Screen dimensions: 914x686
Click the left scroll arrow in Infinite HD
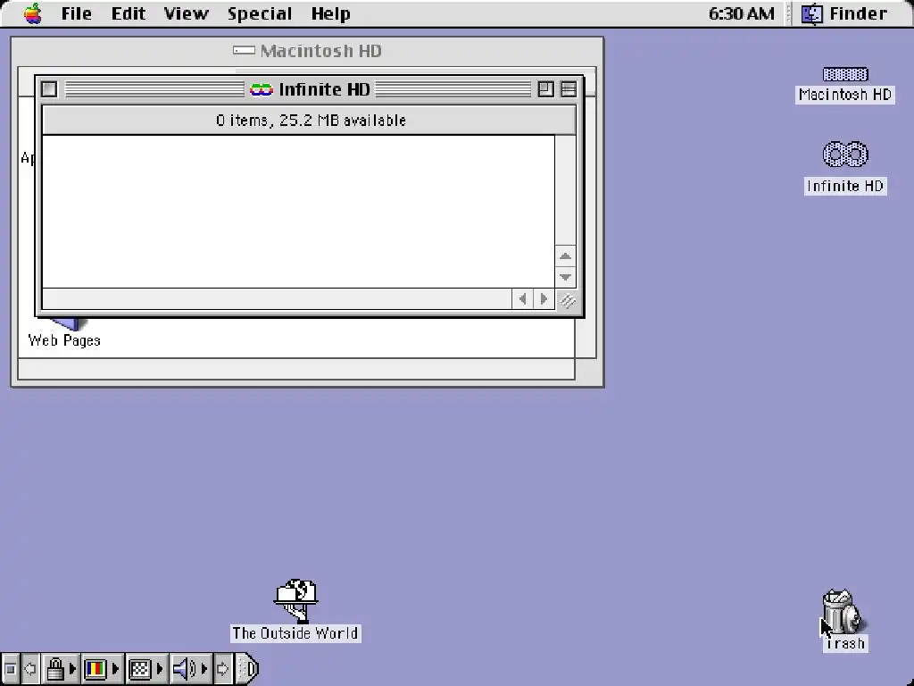coord(522,299)
